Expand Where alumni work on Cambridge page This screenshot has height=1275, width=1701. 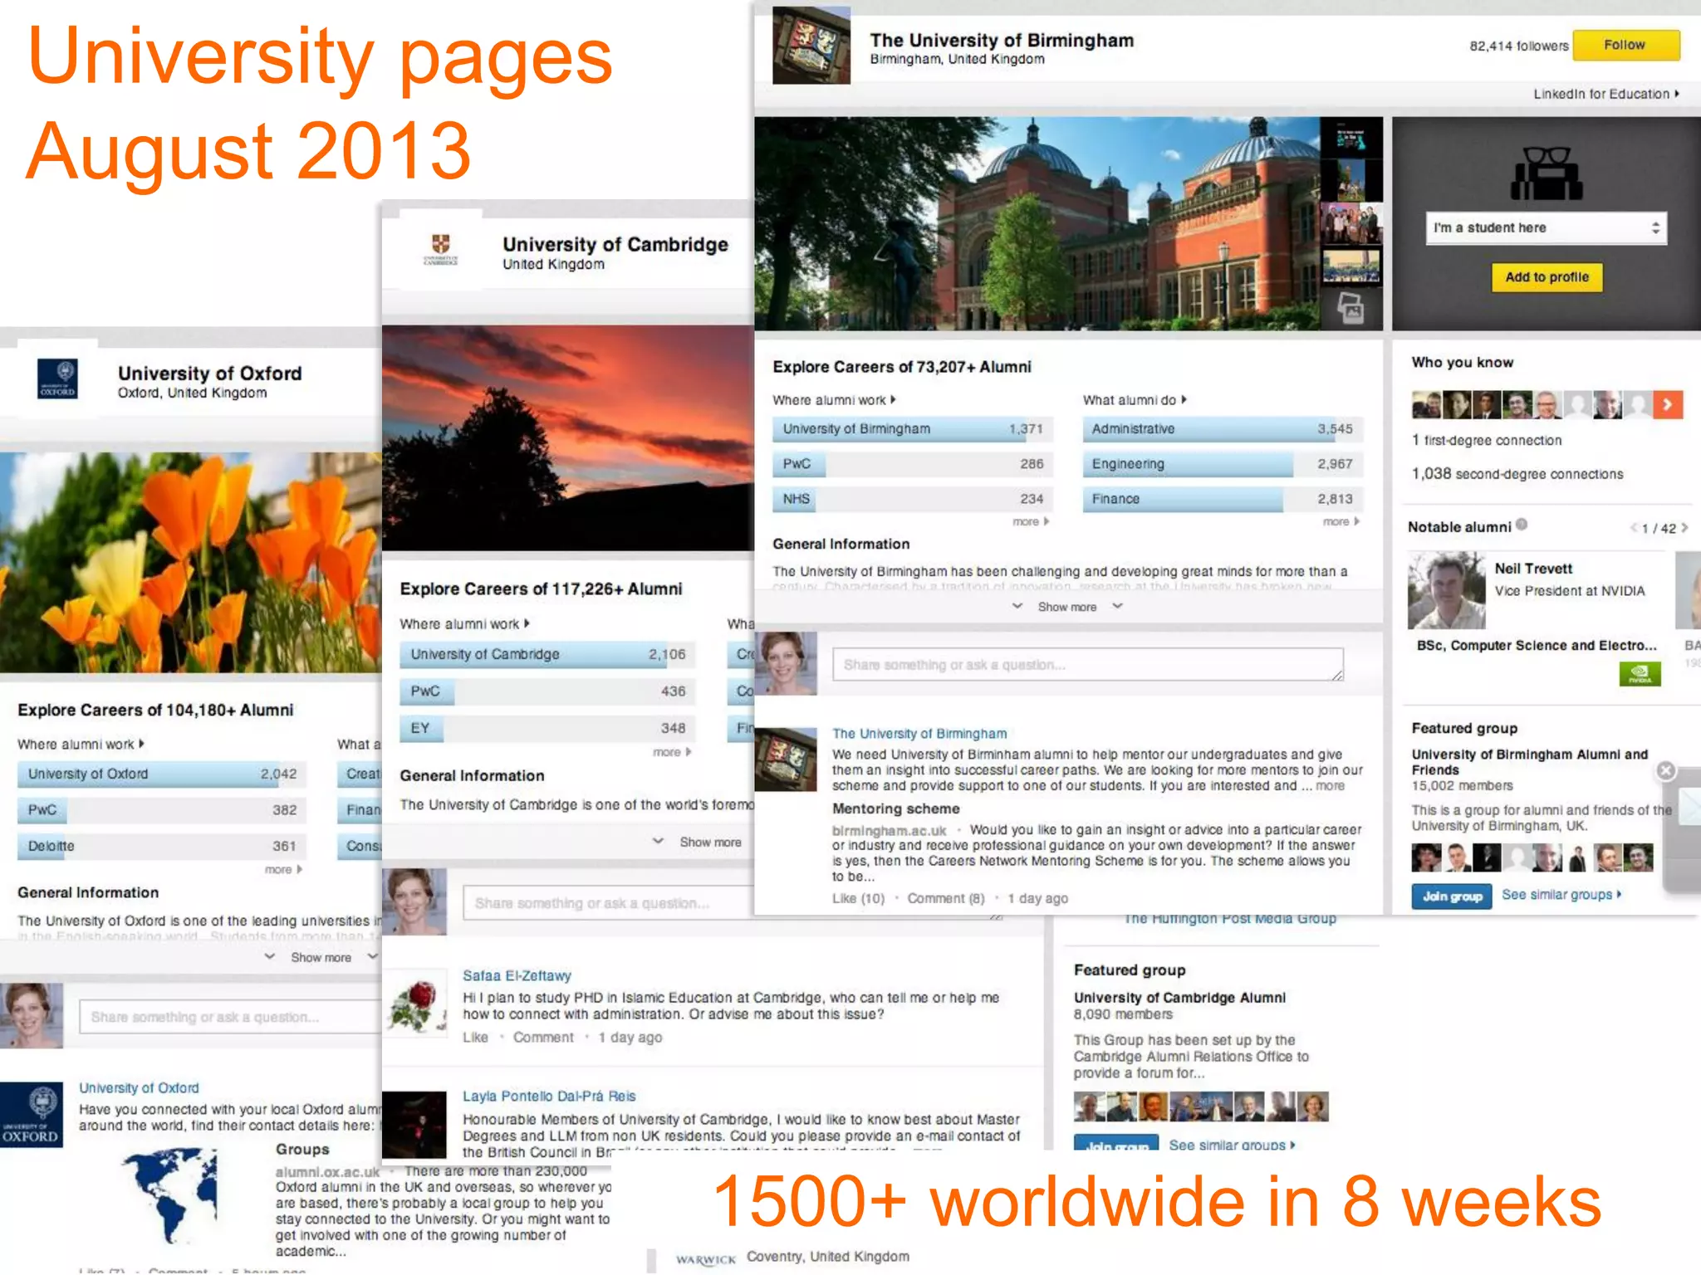pos(464,624)
